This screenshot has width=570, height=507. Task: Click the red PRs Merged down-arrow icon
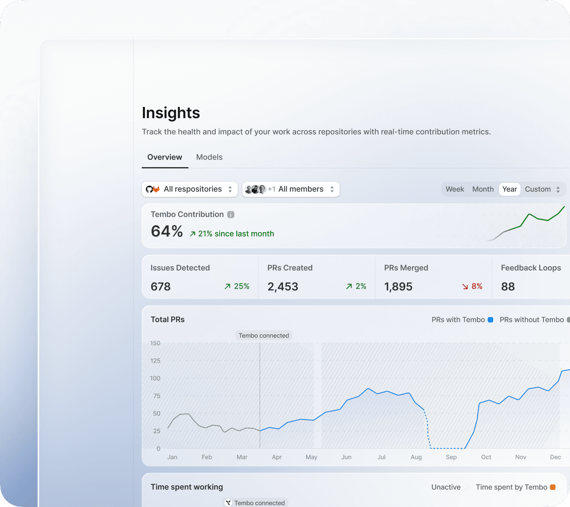tap(465, 286)
